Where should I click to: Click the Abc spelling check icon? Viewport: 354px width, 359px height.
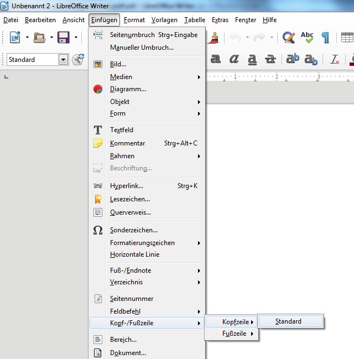(x=307, y=37)
